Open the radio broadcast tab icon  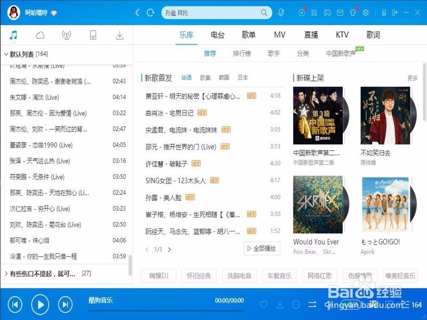click(x=66, y=35)
